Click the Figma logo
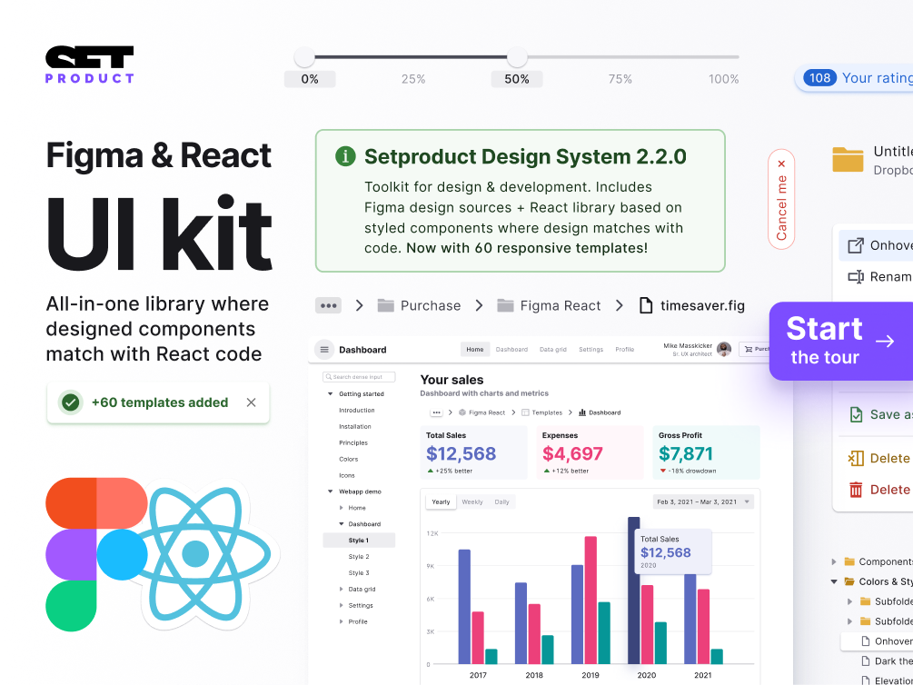This screenshot has height=685, width=913. pyautogui.click(x=96, y=554)
